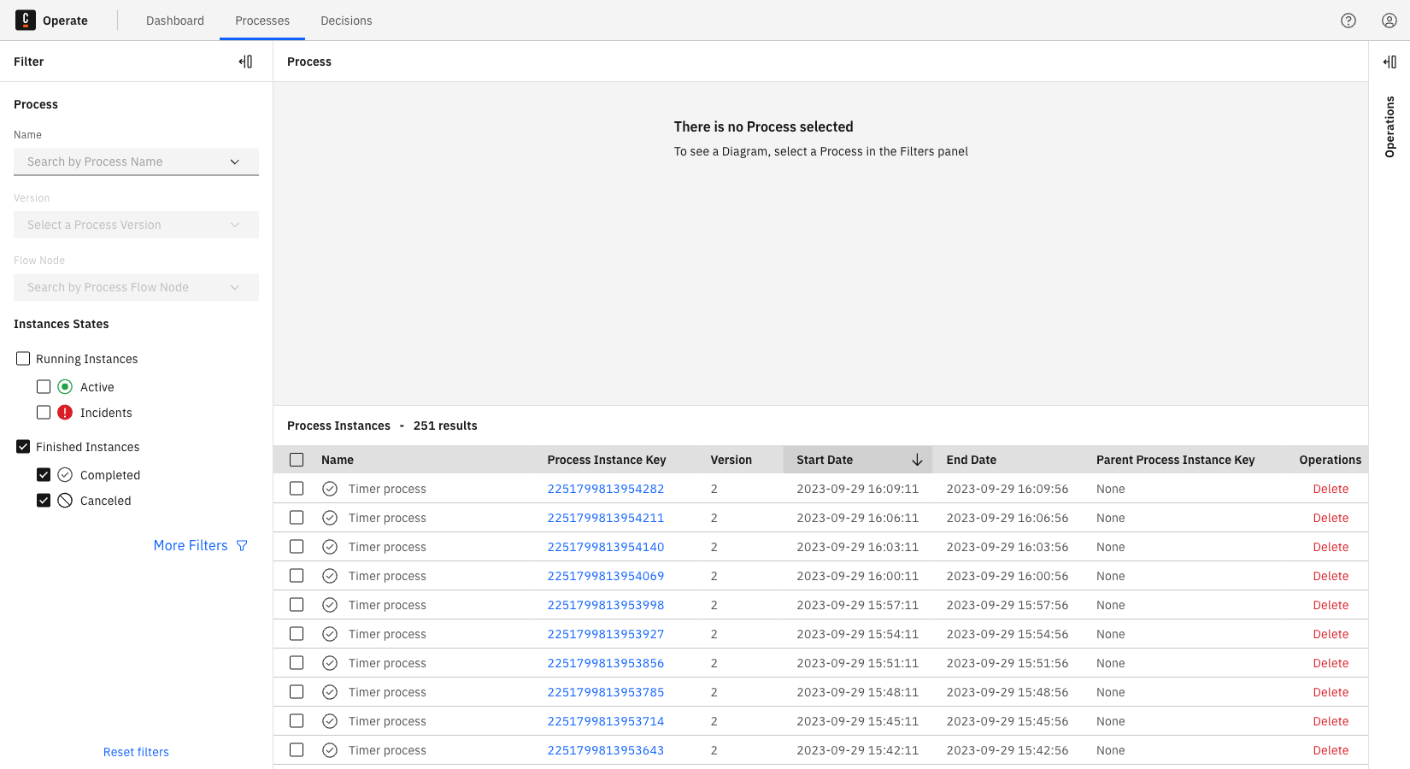Image resolution: width=1410 pixels, height=769 pixels.
Task: Click completed status icon for instance 2251799813953998
Action: pos(330,605)
